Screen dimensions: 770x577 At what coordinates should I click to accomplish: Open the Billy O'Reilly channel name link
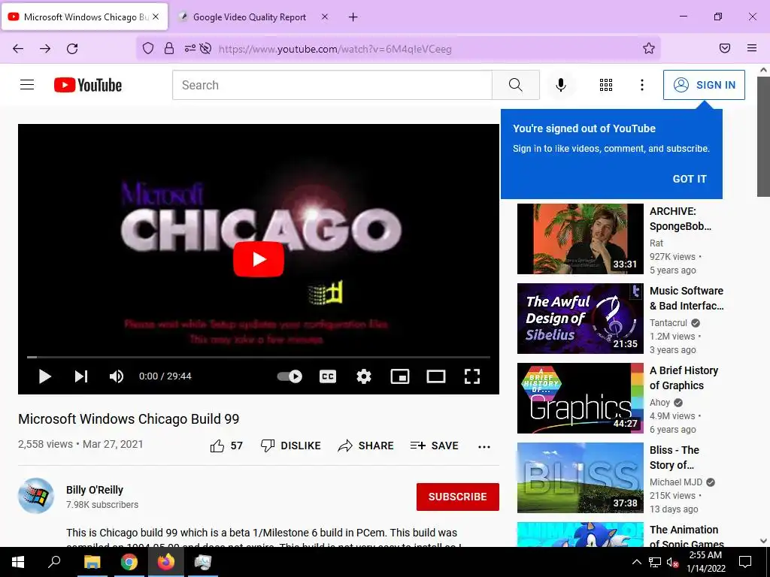[x=95, y=490]
